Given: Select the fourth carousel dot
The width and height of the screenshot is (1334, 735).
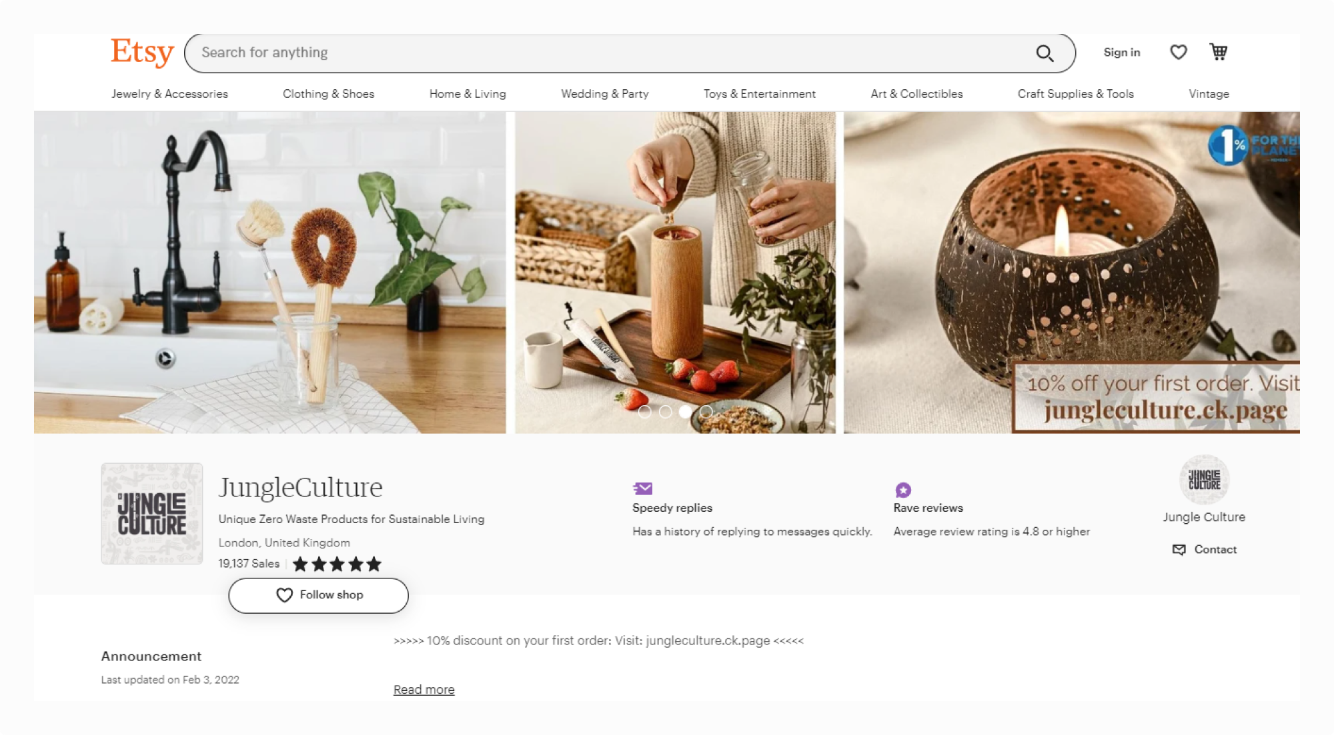Looking at the screenshot, I should [x=706, y=412].
